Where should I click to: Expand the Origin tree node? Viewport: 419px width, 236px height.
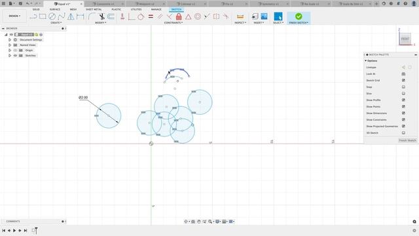tap(10, 50)
